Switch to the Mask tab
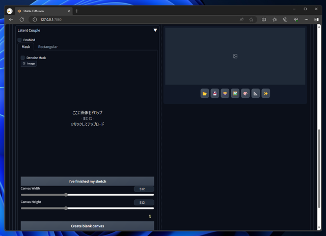 click(x=26, y=47)
